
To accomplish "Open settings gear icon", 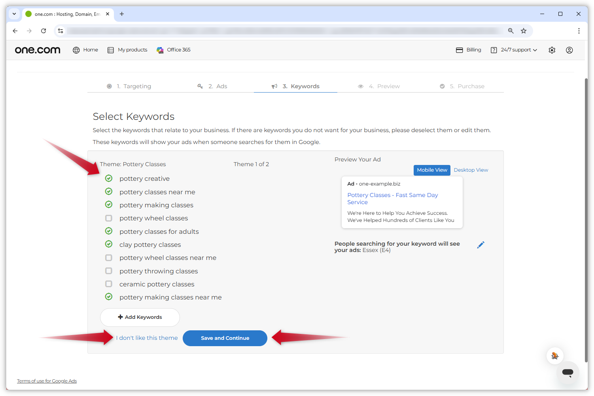I will 552,50.
